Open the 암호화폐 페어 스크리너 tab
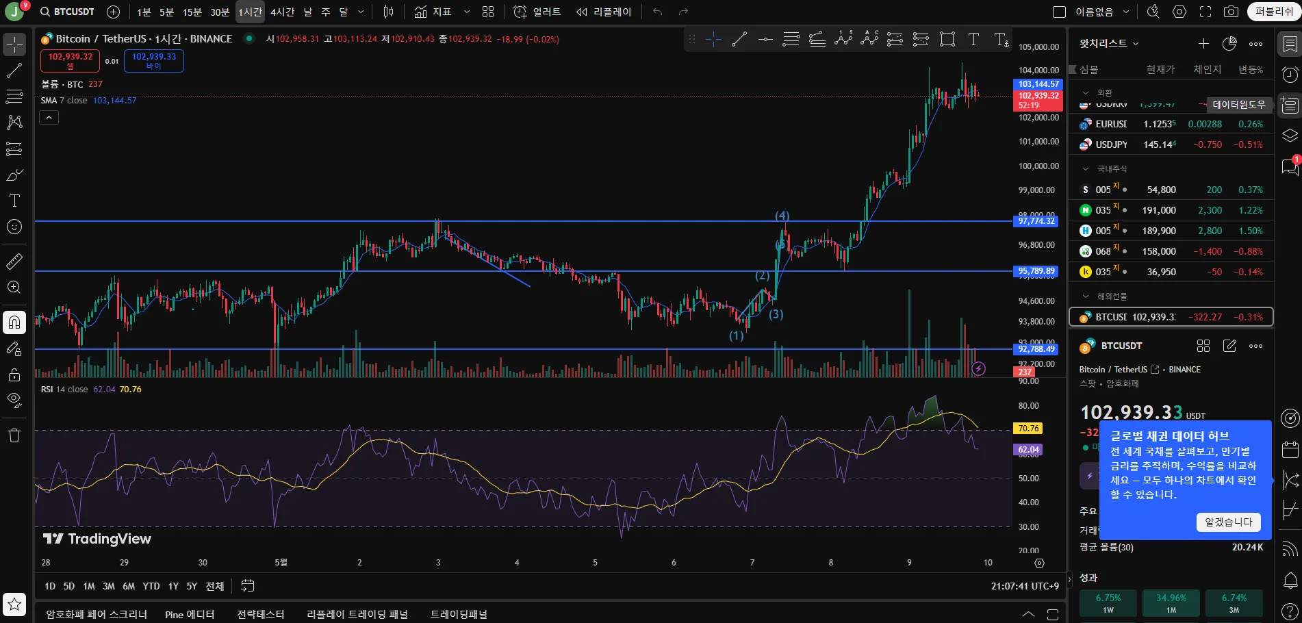Screen dimensions: 1302x623 [x=97, y=614]
